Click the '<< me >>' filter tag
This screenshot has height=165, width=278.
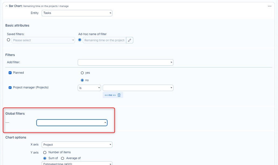click(x=110, y=95)
